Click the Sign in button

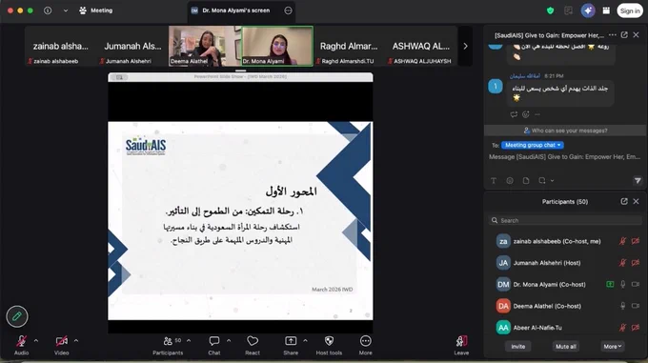[630, 10]
